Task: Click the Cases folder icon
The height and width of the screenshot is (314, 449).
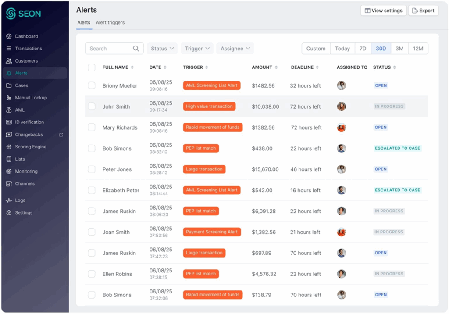Action: 9,85
